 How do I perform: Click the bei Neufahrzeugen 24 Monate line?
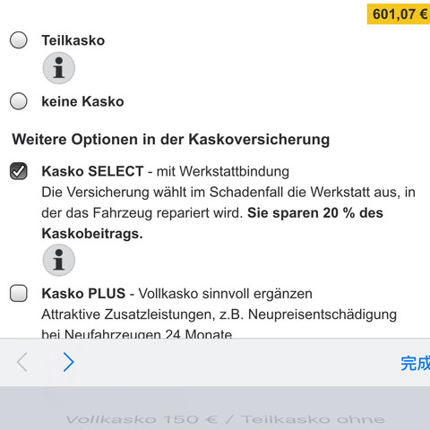(137, 333)
